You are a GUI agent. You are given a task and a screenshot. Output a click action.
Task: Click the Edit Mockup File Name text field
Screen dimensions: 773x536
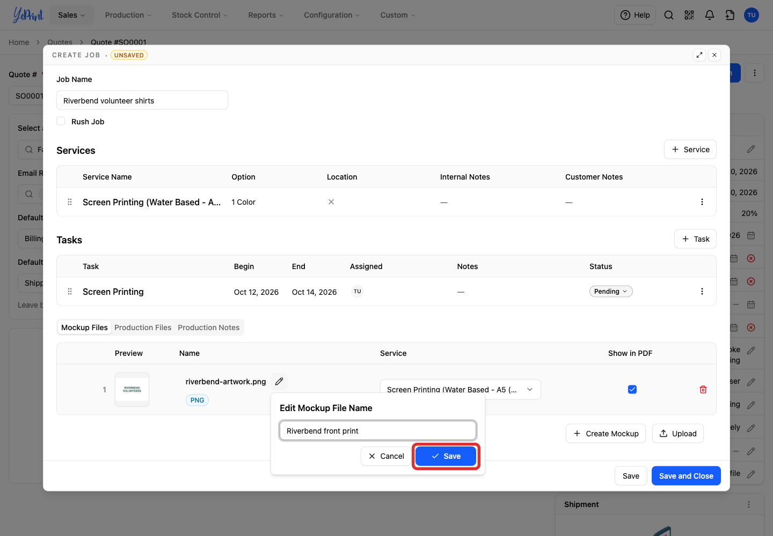point(378,431)
